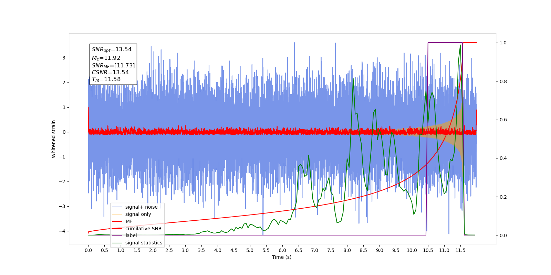Click the 0.6 tick on the right axis
551x275 pixels.
click(503, 120)
